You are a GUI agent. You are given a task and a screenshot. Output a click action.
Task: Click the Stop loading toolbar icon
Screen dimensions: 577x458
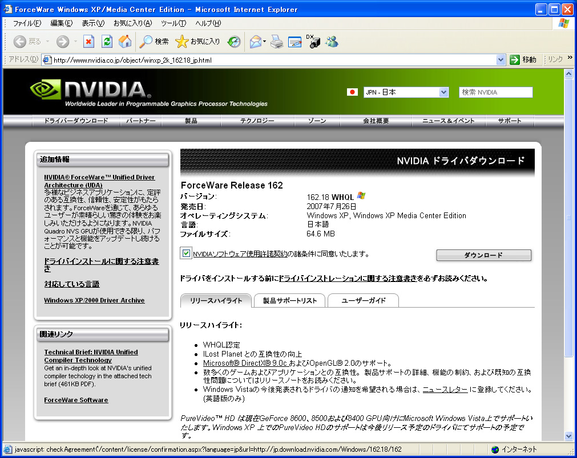(88, 42)
